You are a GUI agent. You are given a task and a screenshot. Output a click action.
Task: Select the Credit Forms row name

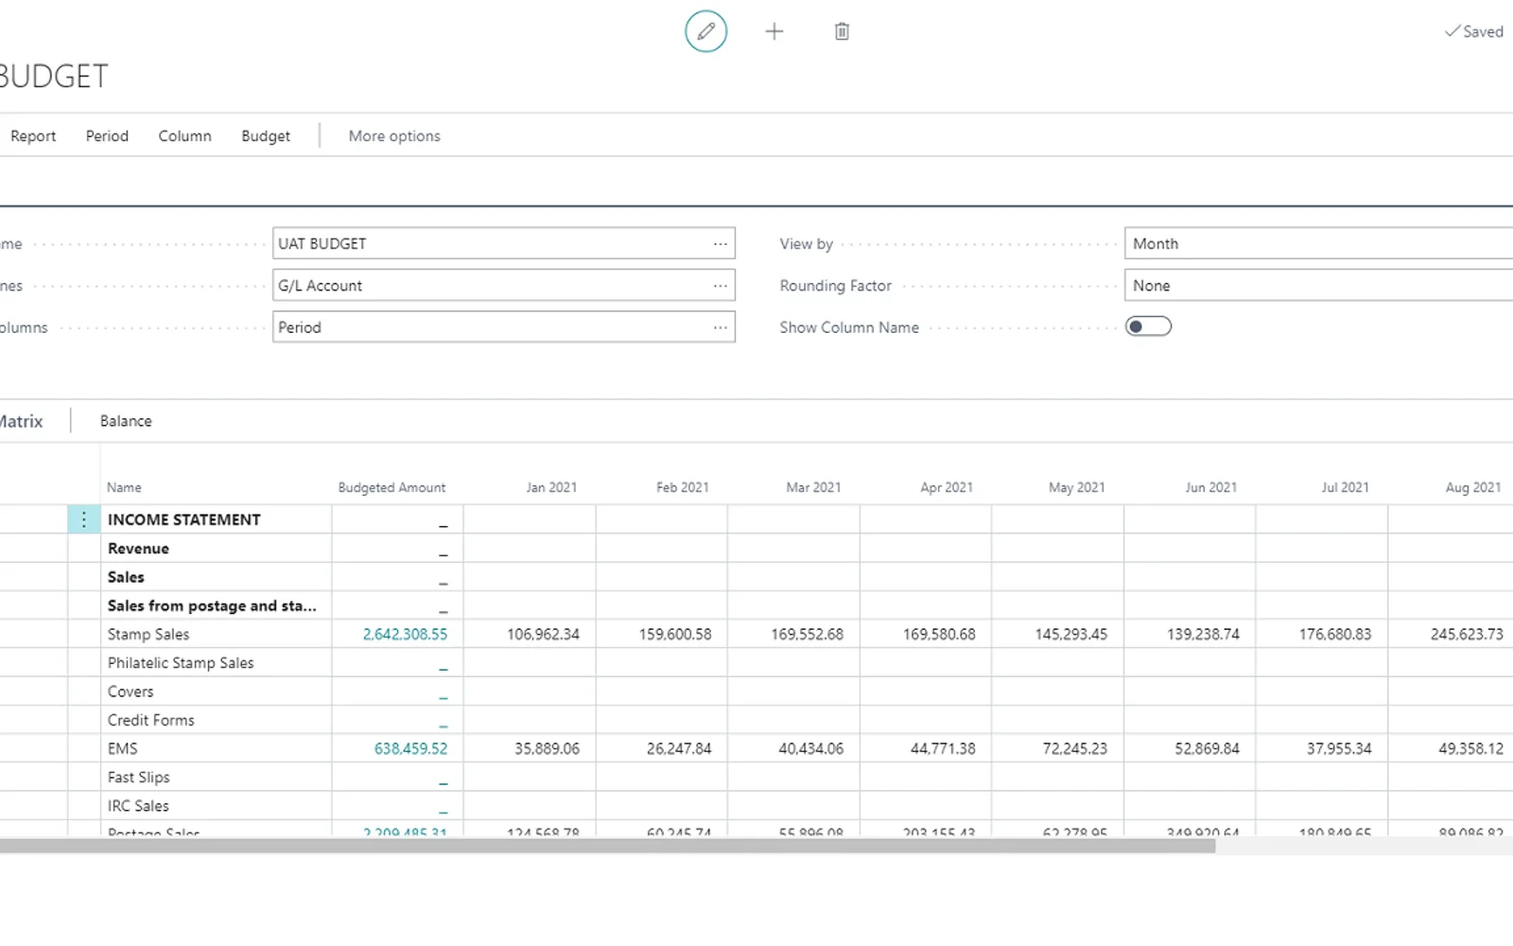[x=151, y=720]
